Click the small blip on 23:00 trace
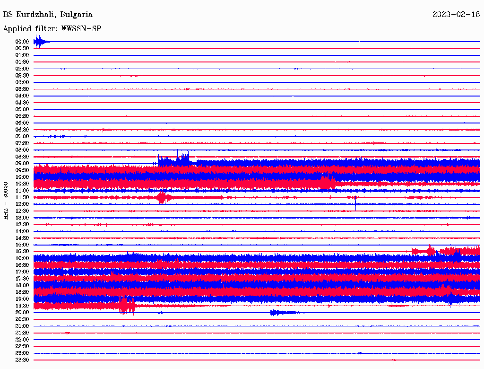484x369 pixels. coord(359,353)
